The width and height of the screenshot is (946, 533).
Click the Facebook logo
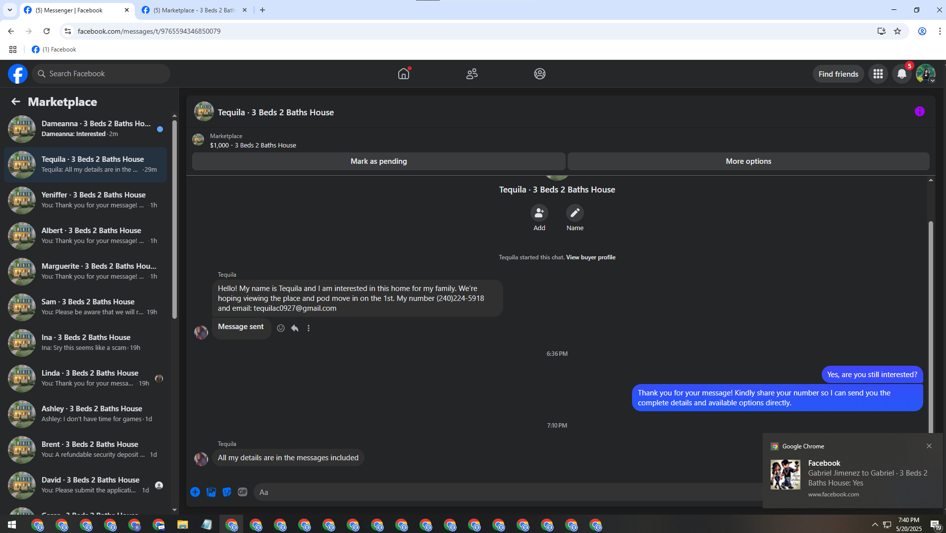(x=18, y=74)
